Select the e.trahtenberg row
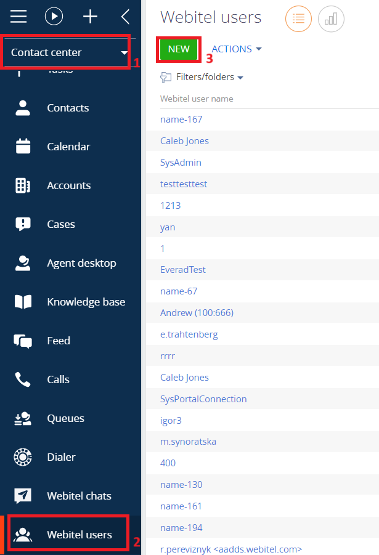379x555 pixels. click(x=263, y=334)
